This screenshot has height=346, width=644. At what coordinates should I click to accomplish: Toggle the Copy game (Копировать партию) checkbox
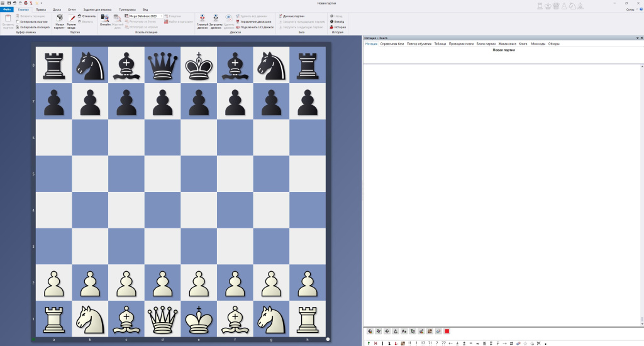(18, 21)
